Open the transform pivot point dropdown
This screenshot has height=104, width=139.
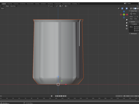pyautogui.click(x=57, y=6)
